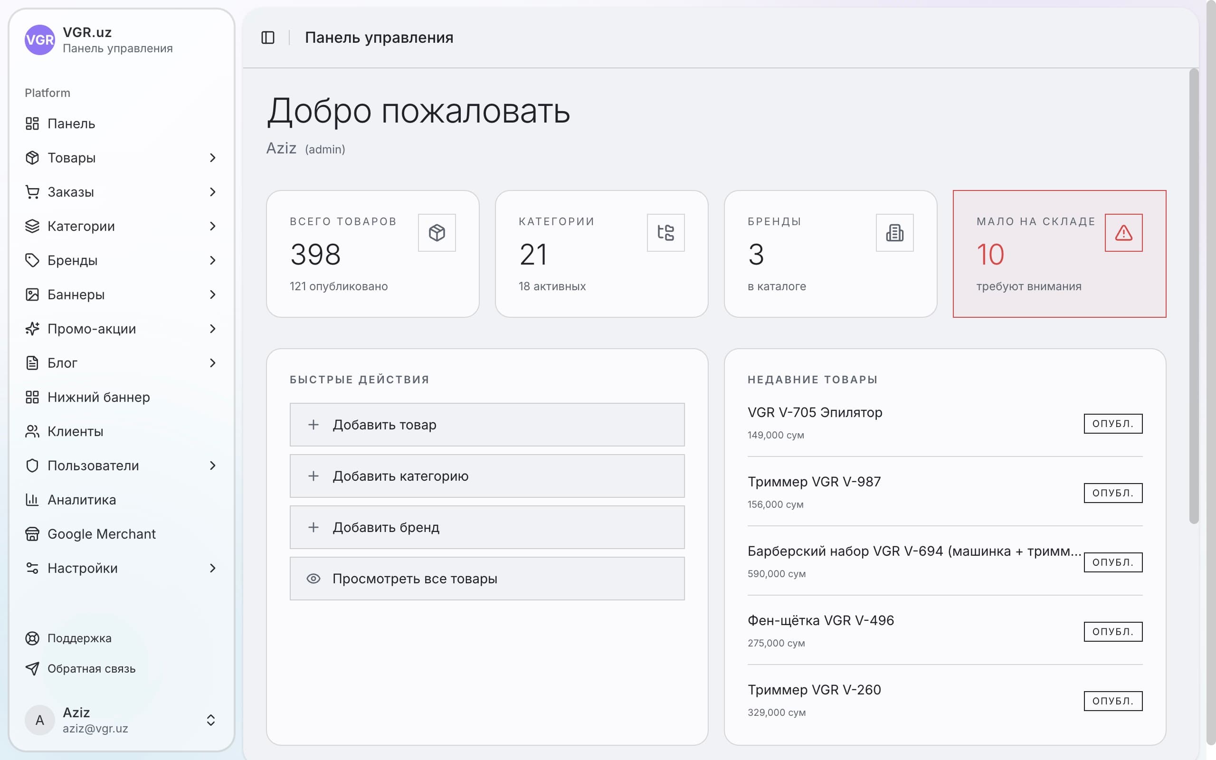Open the Триммер VGR V-987 product

(814, 482)
